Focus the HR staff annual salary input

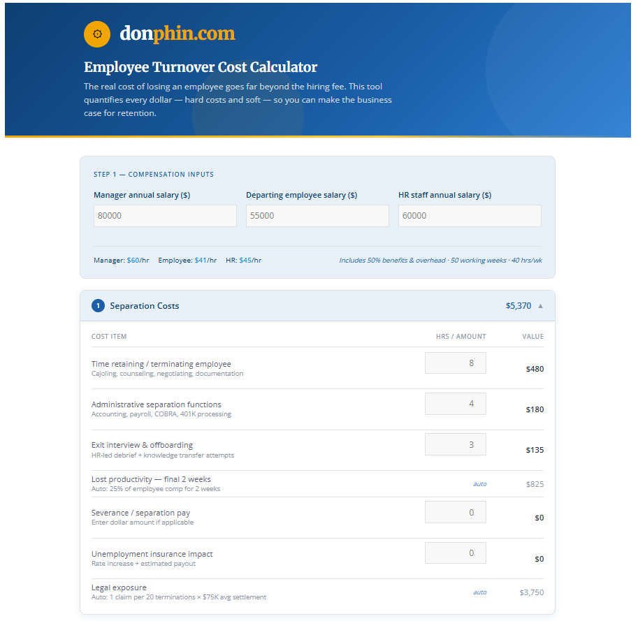point(470,216)
